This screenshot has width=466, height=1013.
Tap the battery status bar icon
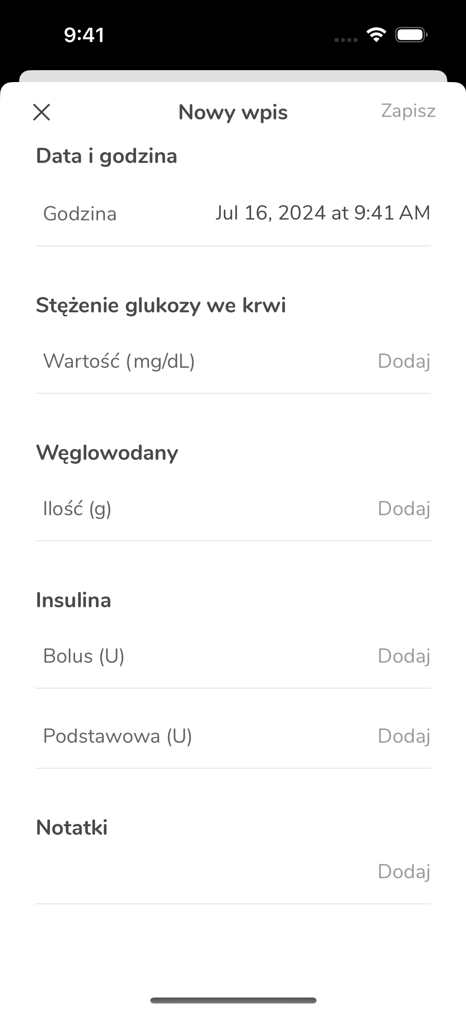point(411,35)
